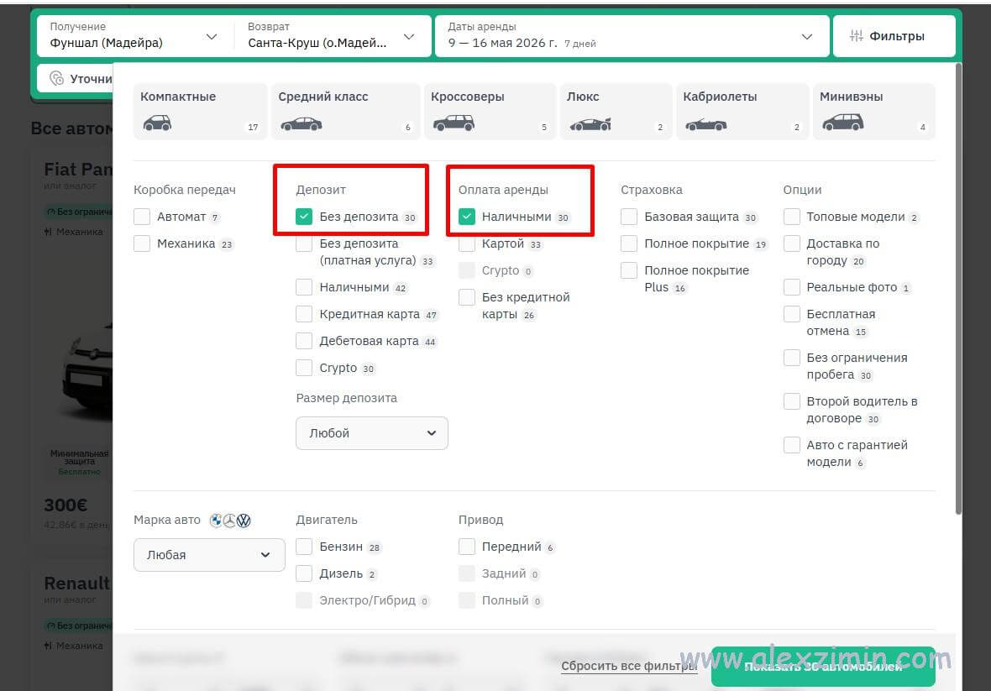Click the phone icon beside Уточни
Image resolution: width=991 pixels, height=691 pixels.
pyautogui.click(x=57, y=78)
